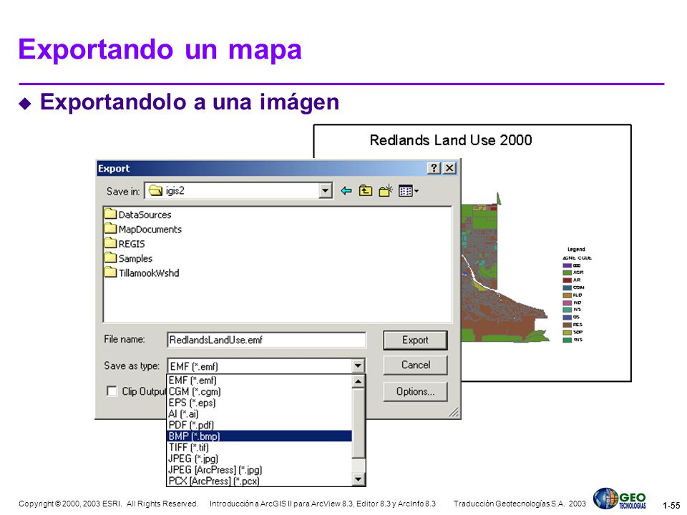
Task: Toggle the Clip Output checkbox
Action: (112, 391)
